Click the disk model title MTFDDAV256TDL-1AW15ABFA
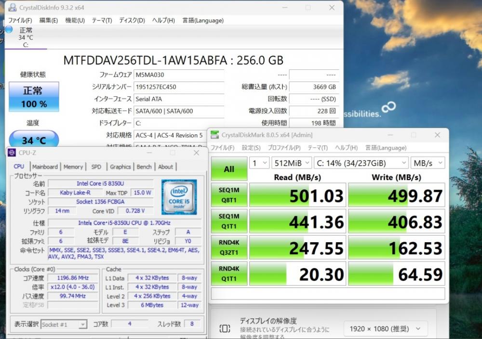This screenshot has height=339, width=482. click(145, 61)
